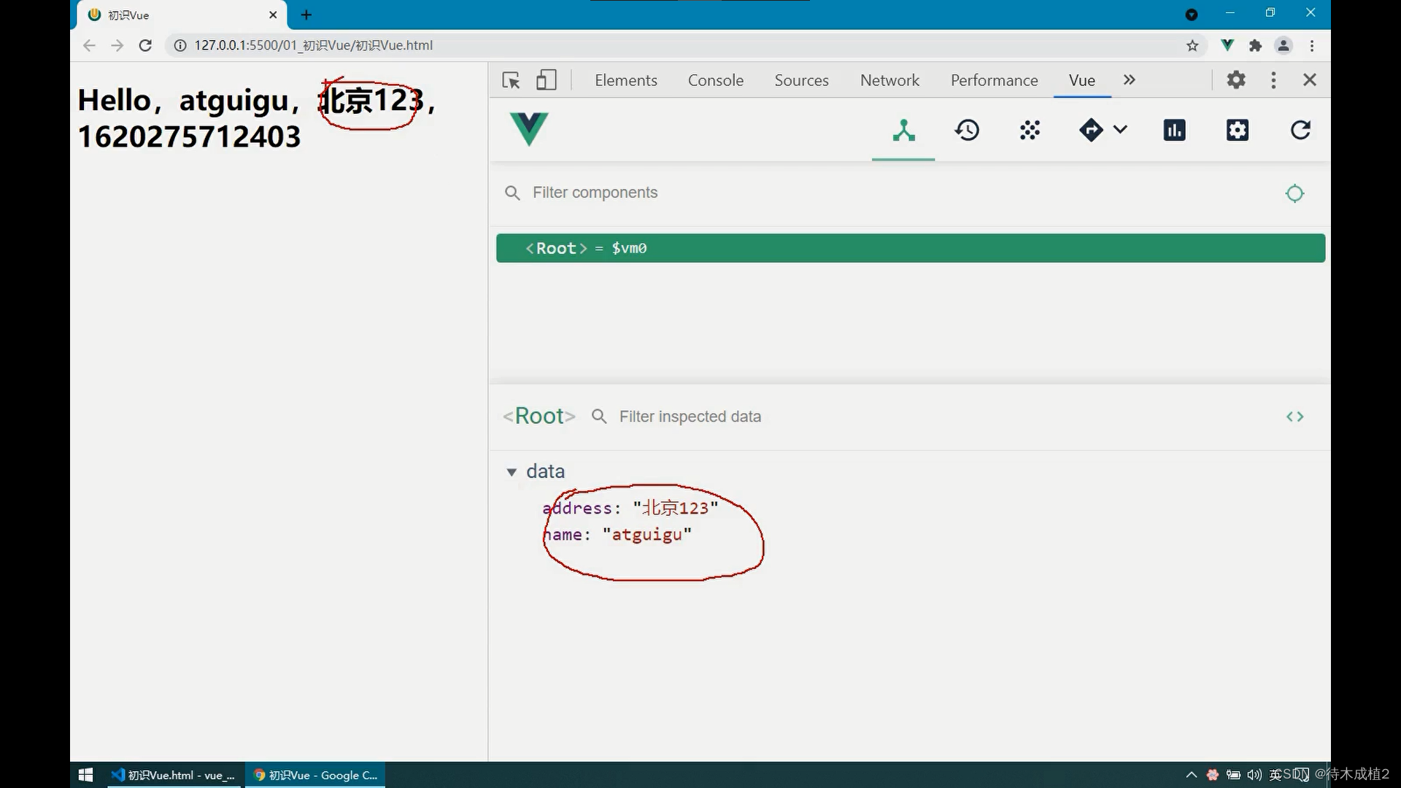This screenshot has width=1401, height=788.
Task: Open the Chrome three-dot menu
Action: point(1312,46)
